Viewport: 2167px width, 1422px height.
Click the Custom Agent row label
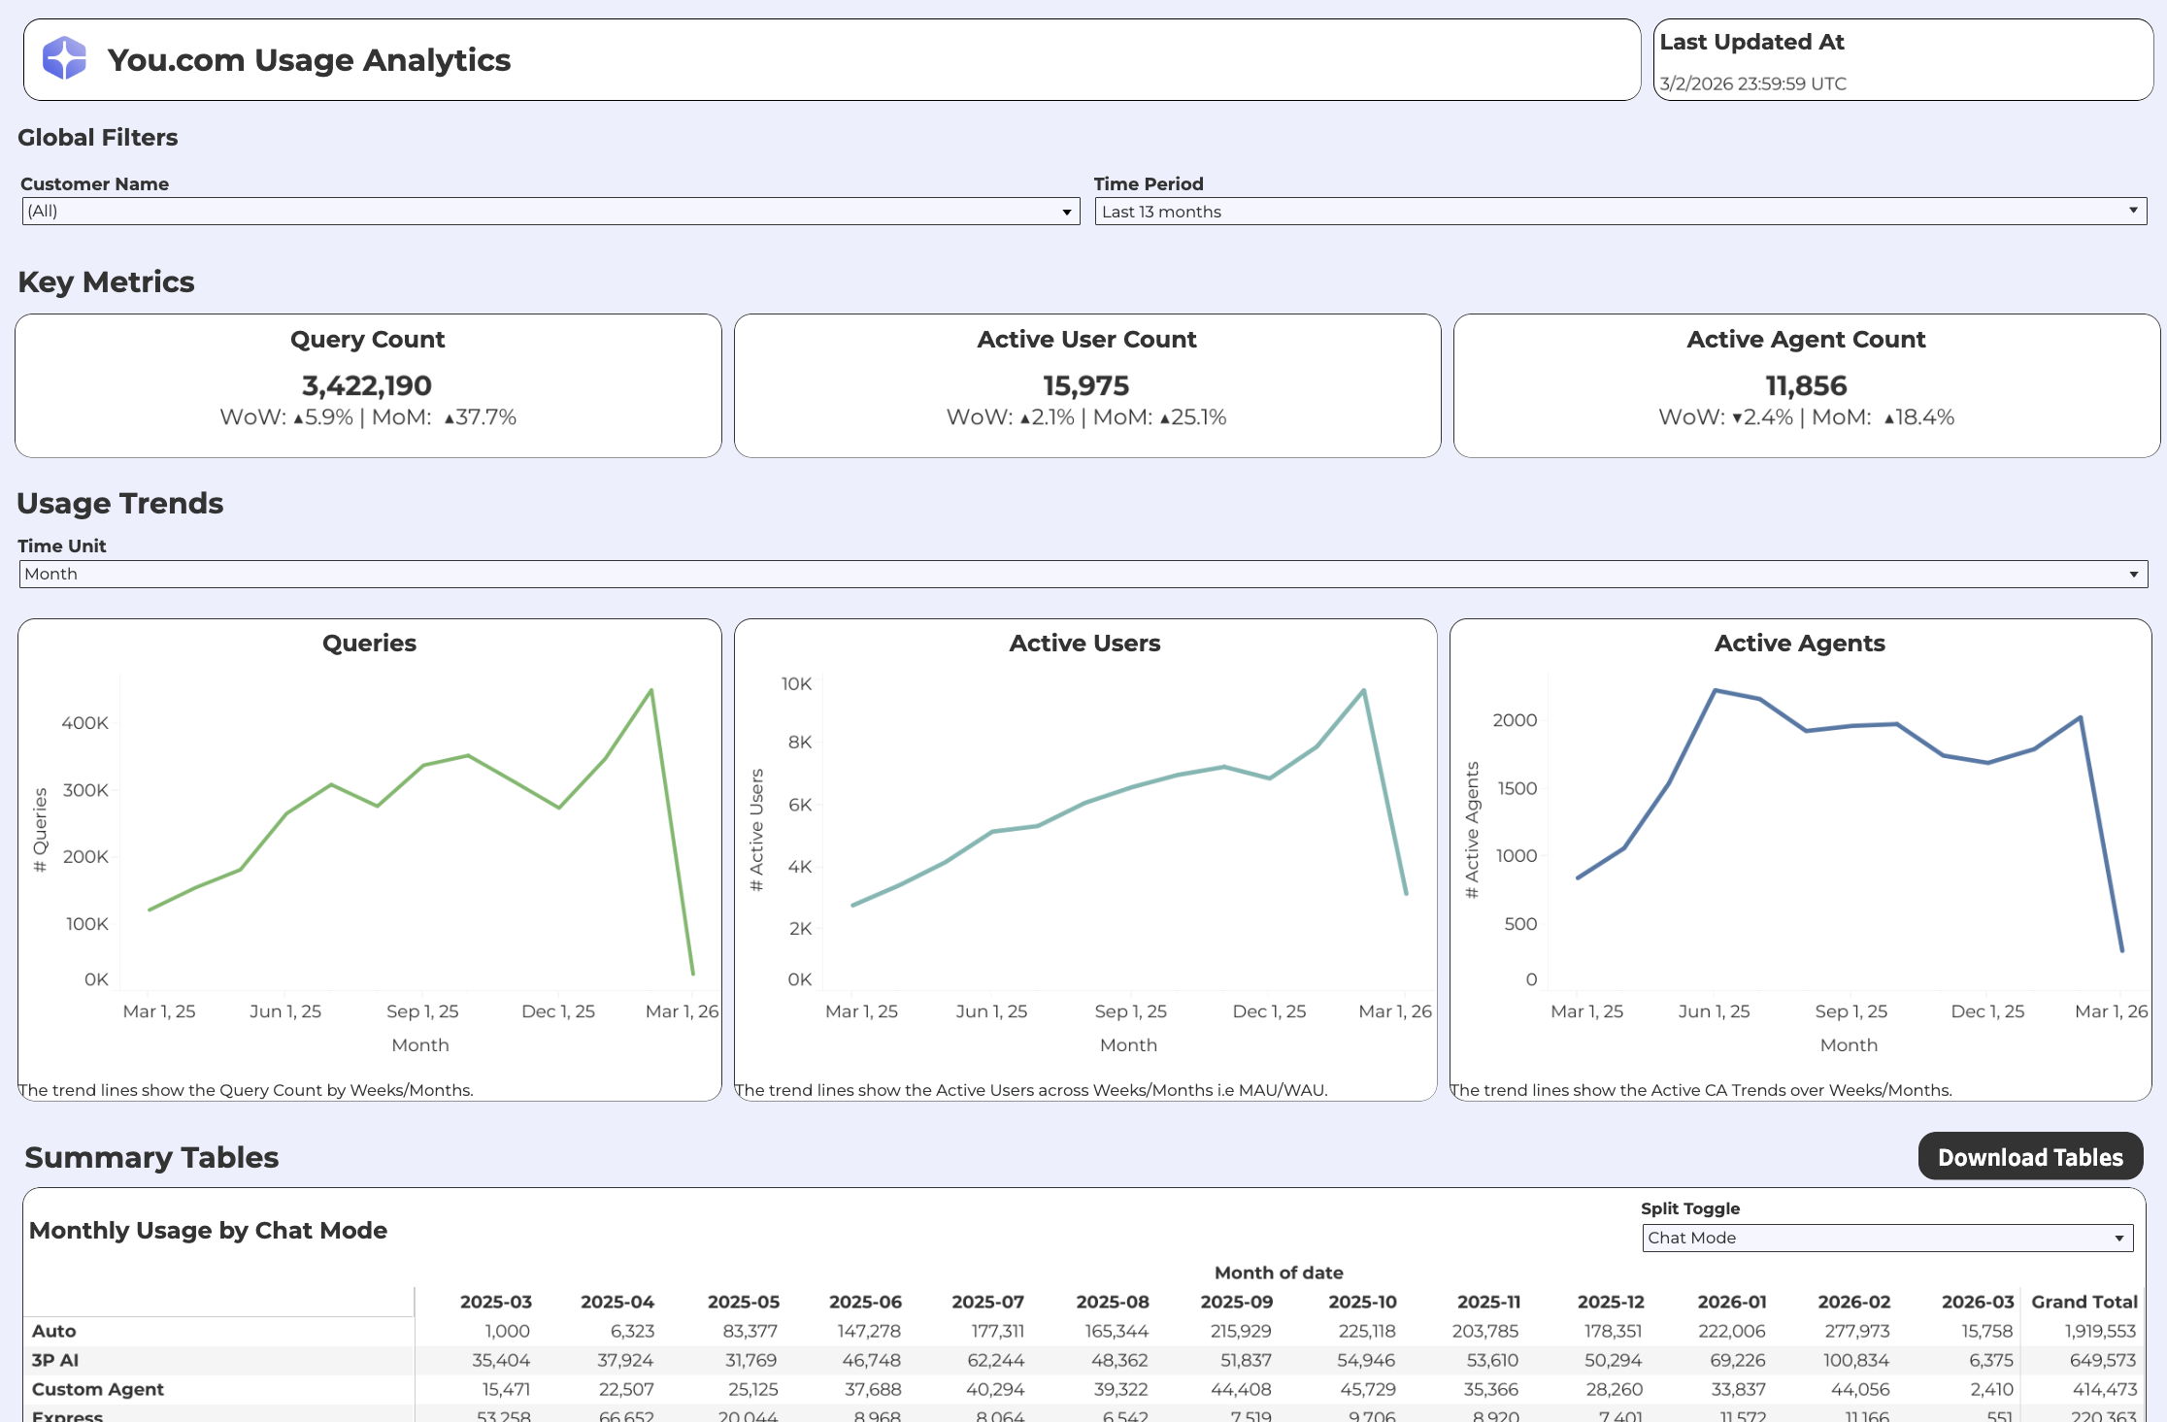coord(97,1389)
